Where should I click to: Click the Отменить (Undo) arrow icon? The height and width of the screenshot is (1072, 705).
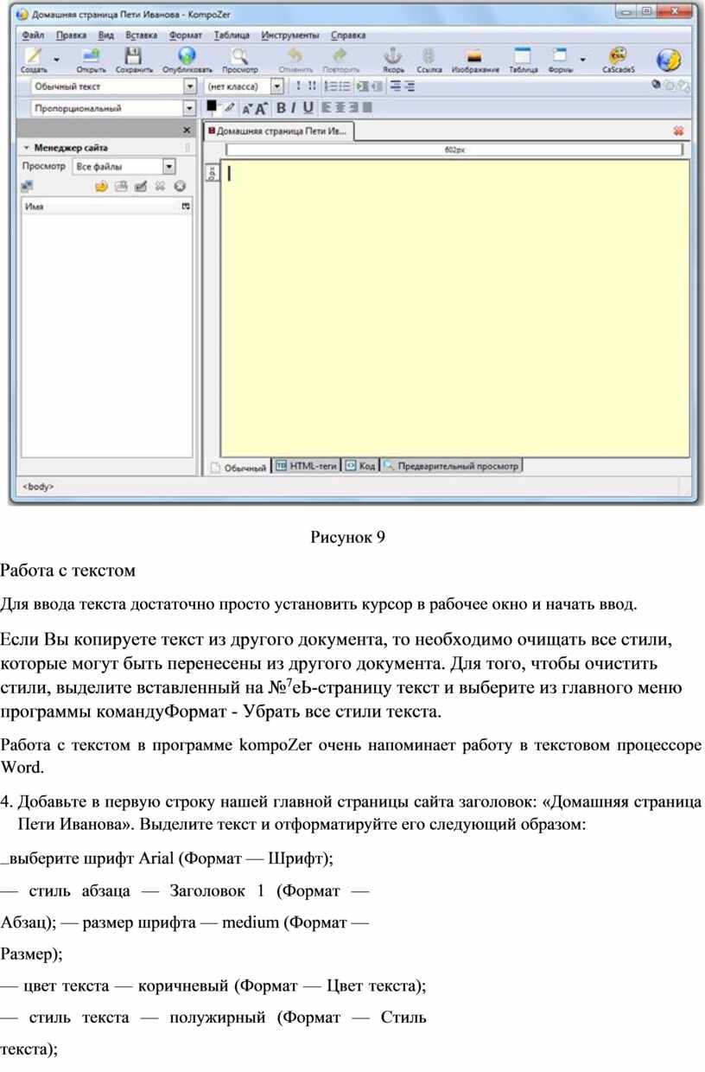[295, 56]
